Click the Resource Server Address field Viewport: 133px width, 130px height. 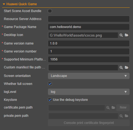[x=89, y=19]
